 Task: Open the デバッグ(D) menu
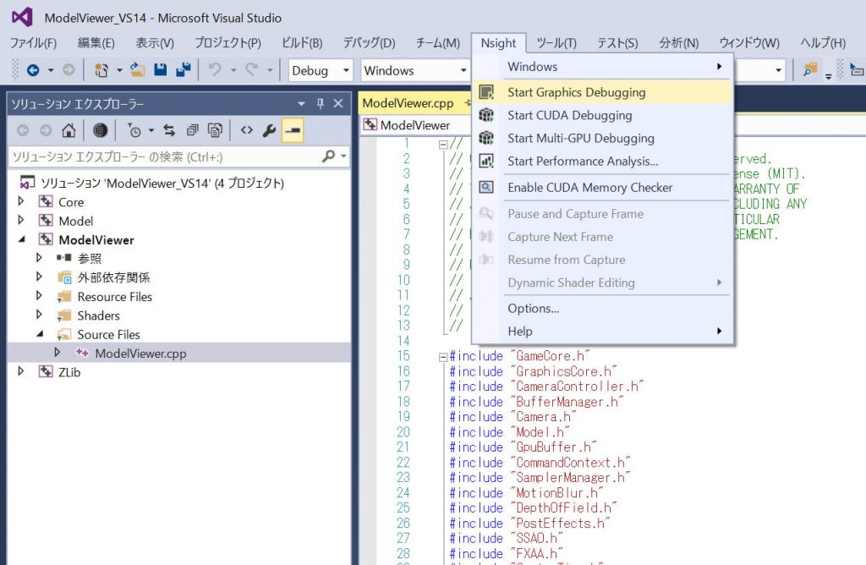369,43
